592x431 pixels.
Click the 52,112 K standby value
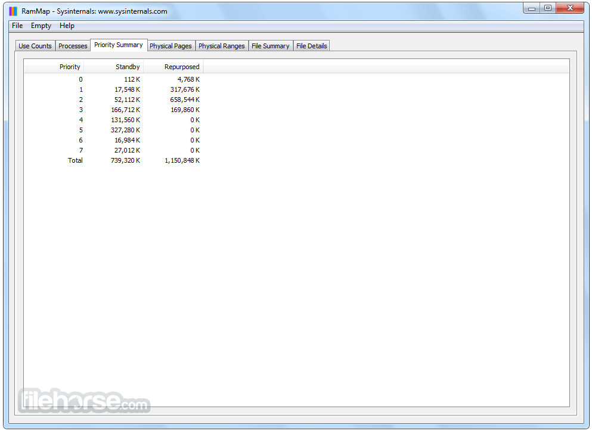click(127, 100)
